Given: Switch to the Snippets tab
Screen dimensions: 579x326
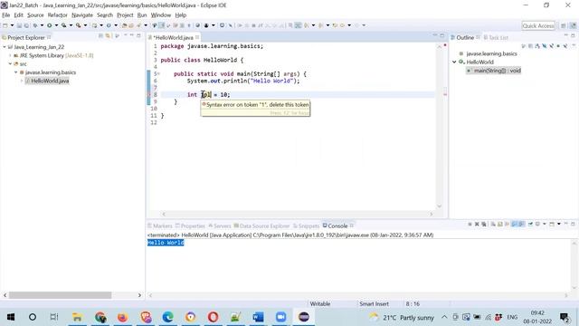Looking at the screenshot, I should click(306, 225).
